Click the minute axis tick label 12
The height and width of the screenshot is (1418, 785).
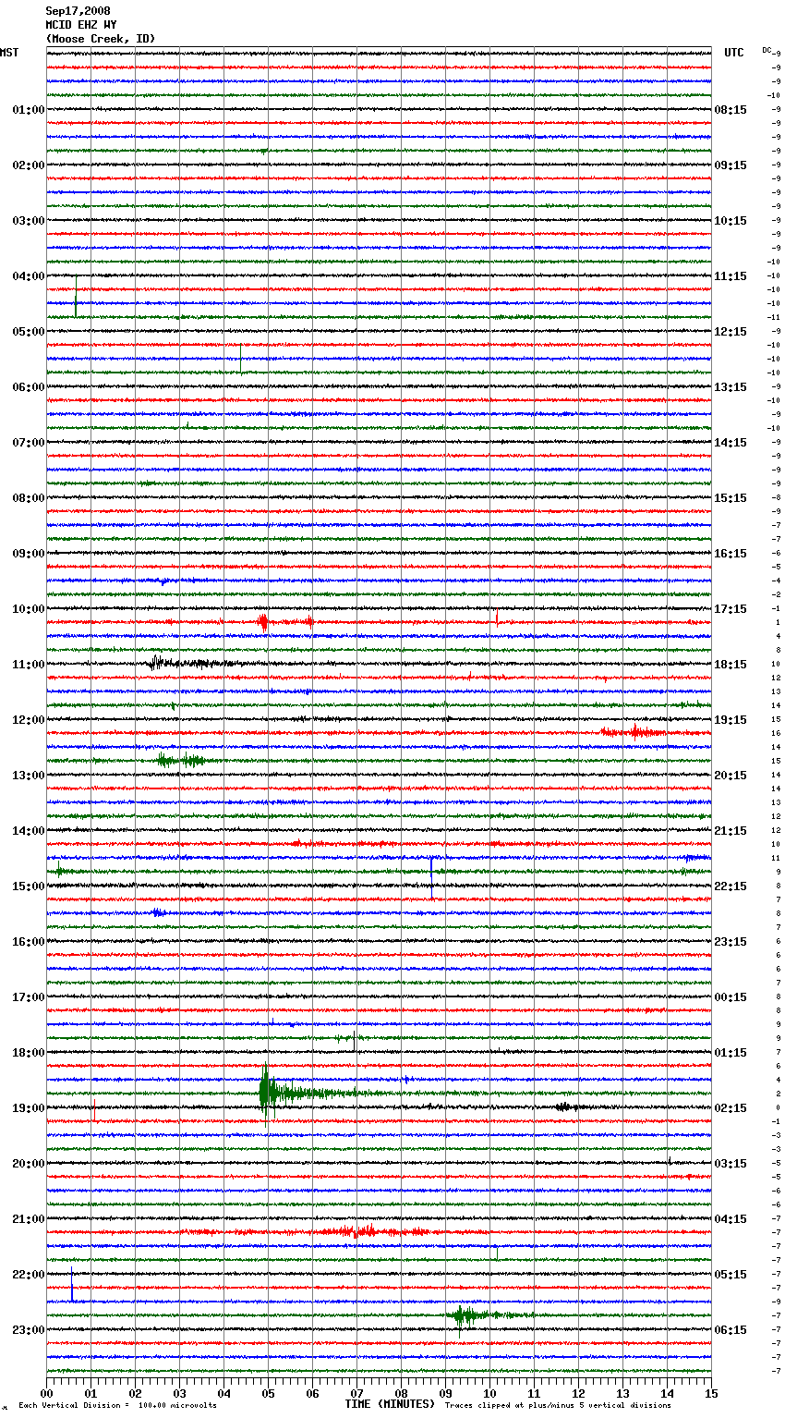point(579,1393)
